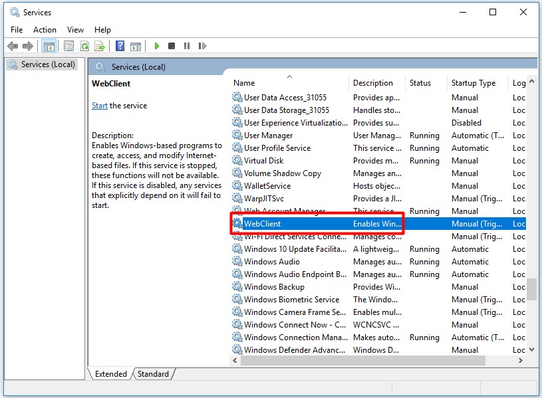Click the WebClient heading in details pane
The image size is (542, 398).
pos(111,84)
